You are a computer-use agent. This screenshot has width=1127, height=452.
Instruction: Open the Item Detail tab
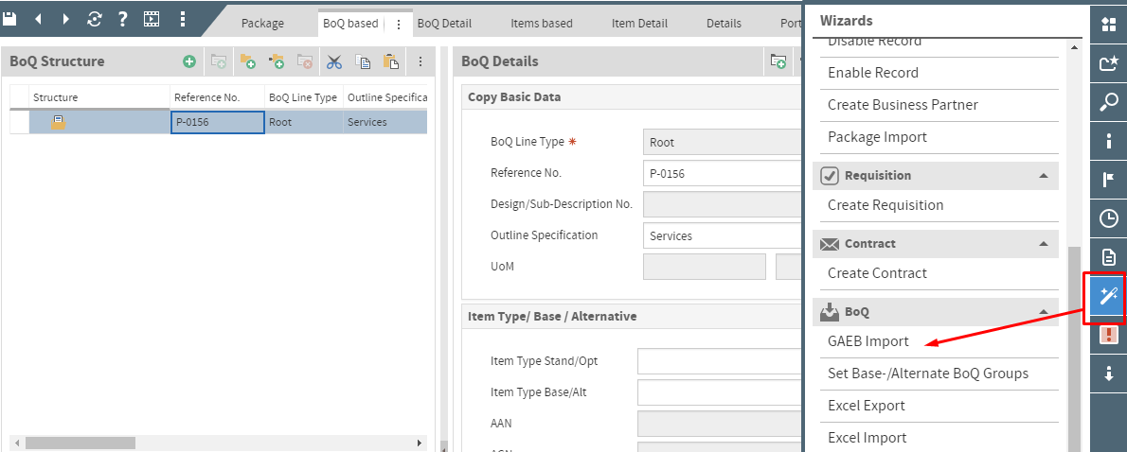point(639,24)
